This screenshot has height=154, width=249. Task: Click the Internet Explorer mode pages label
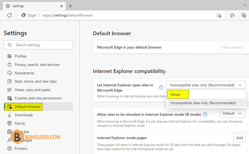tap(122, 138)
